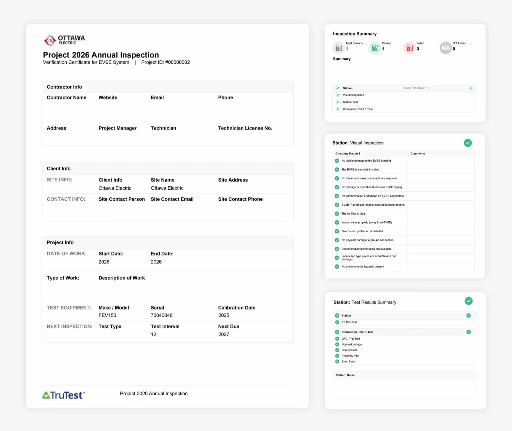This screenshot has height=431, width=512.
Task: Click the Project ID: #00000002 text
Action: tap(166, 62)
